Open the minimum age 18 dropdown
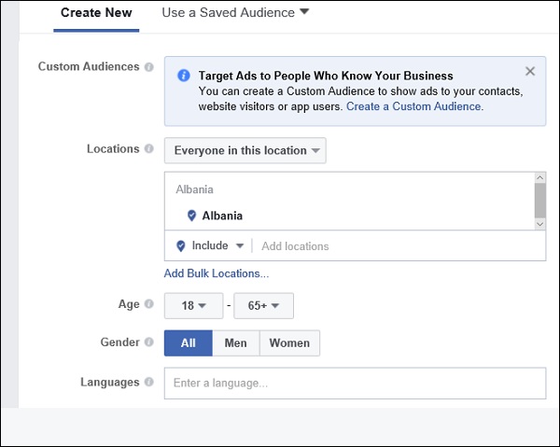560x447 pixels. (193, 305)
